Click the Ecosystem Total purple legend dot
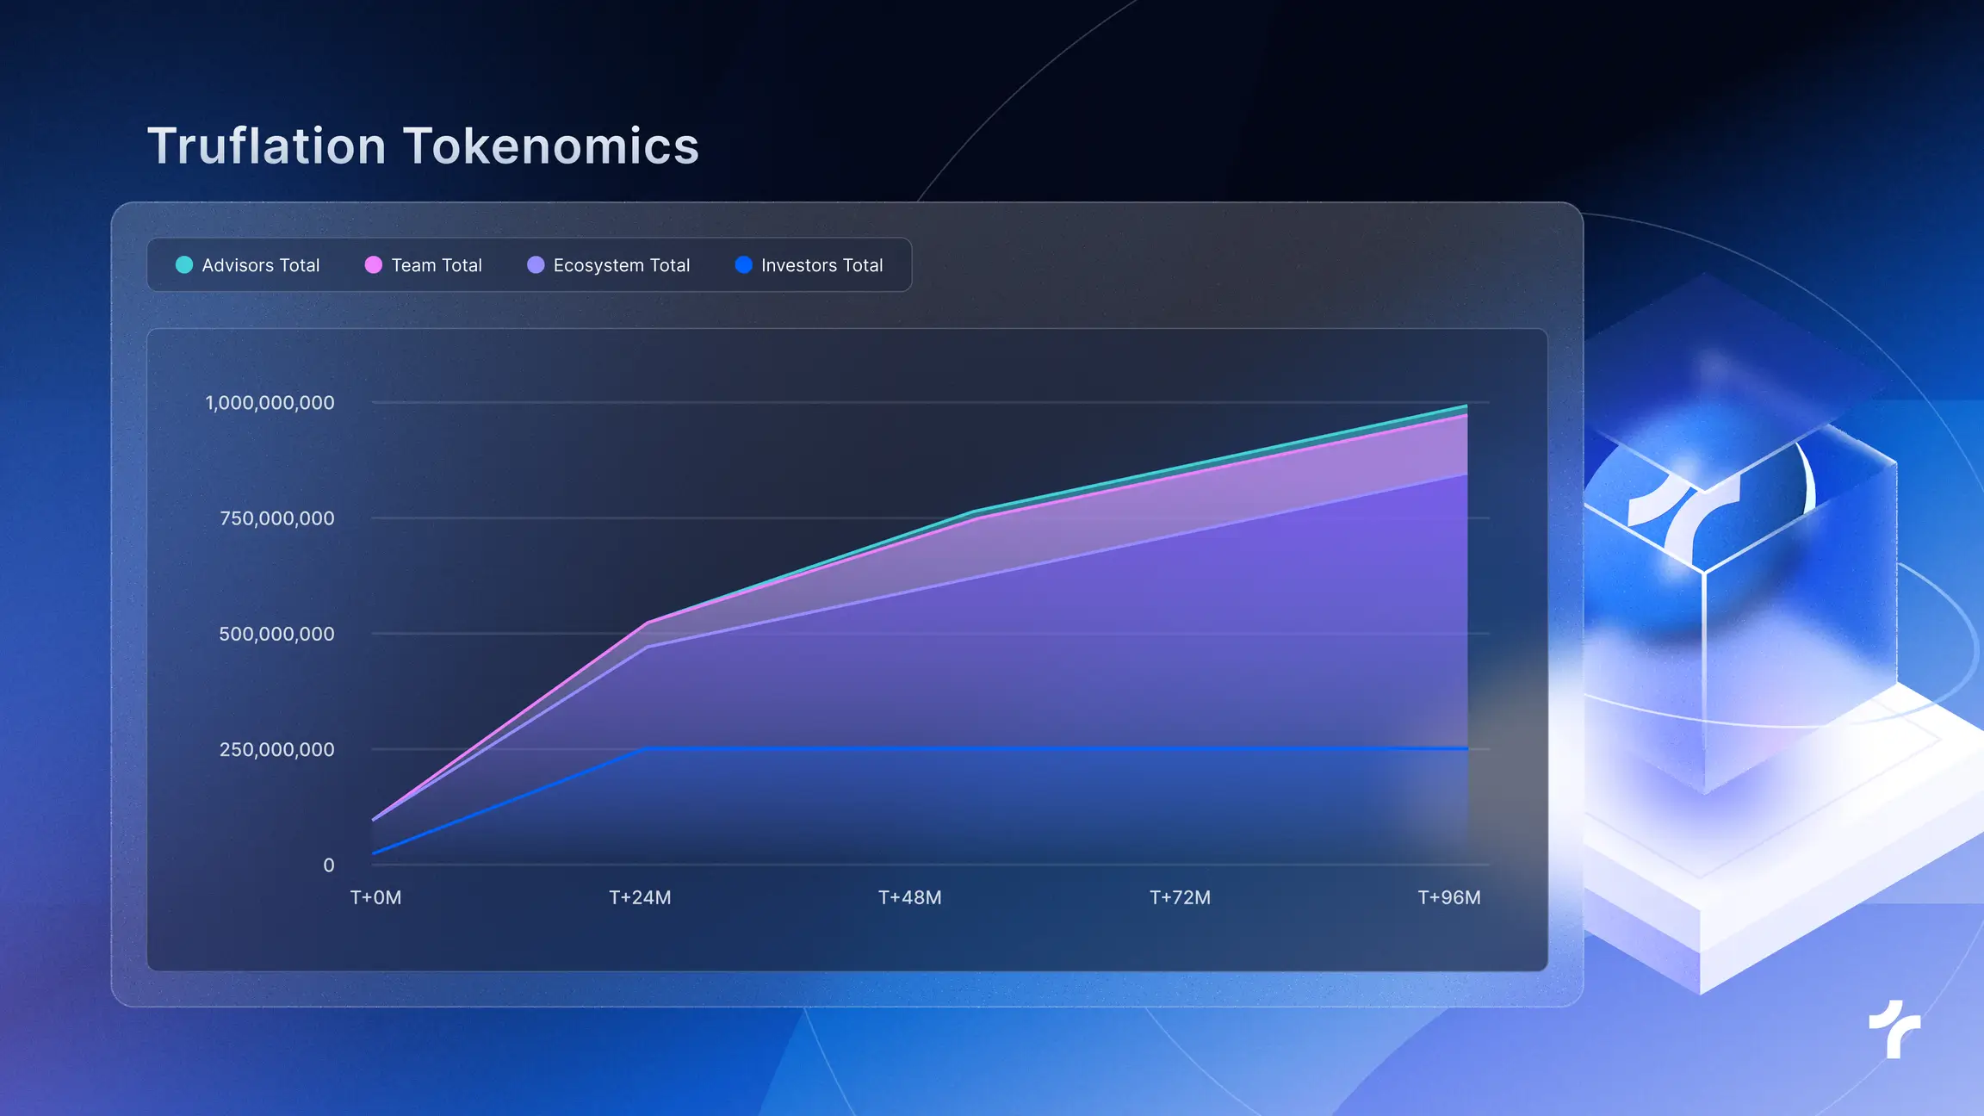 [536, 265]
